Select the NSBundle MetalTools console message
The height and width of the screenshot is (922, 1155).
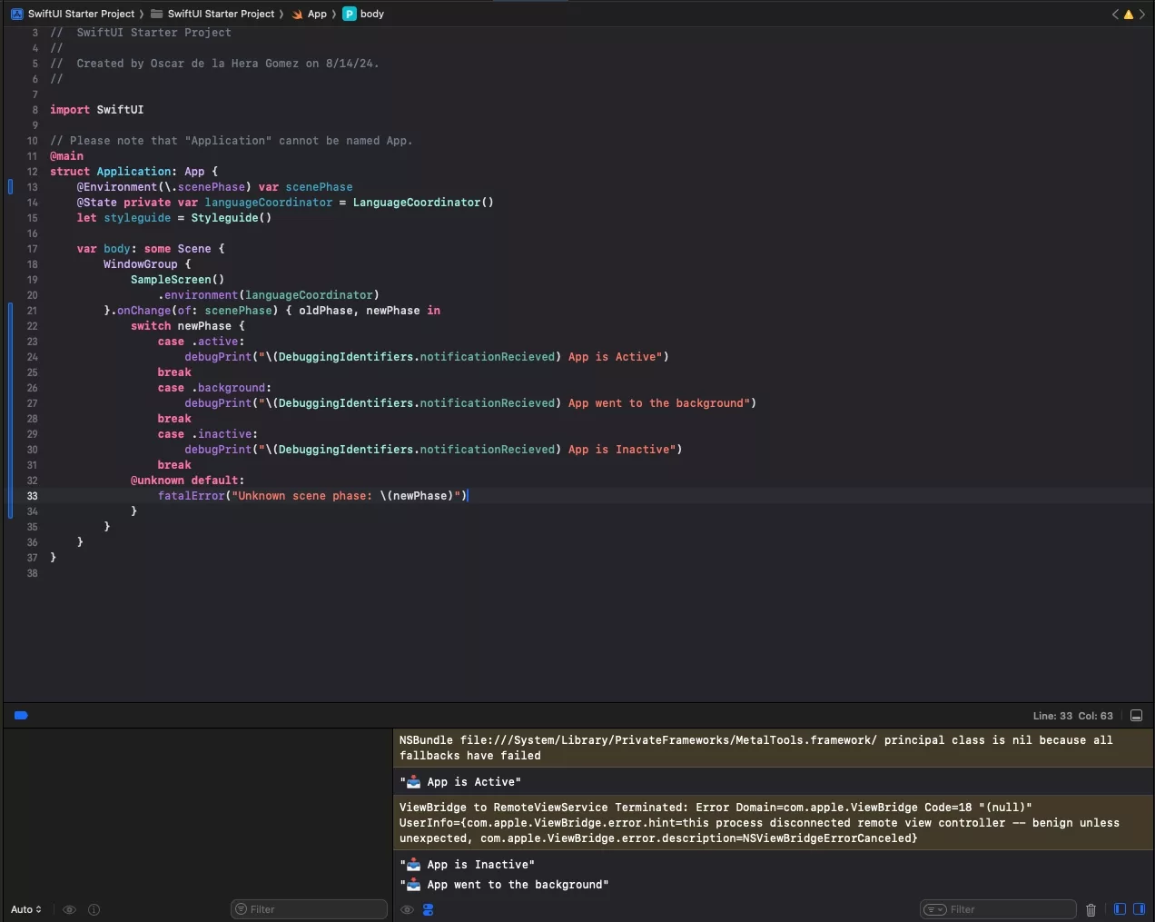pos(773,748)
